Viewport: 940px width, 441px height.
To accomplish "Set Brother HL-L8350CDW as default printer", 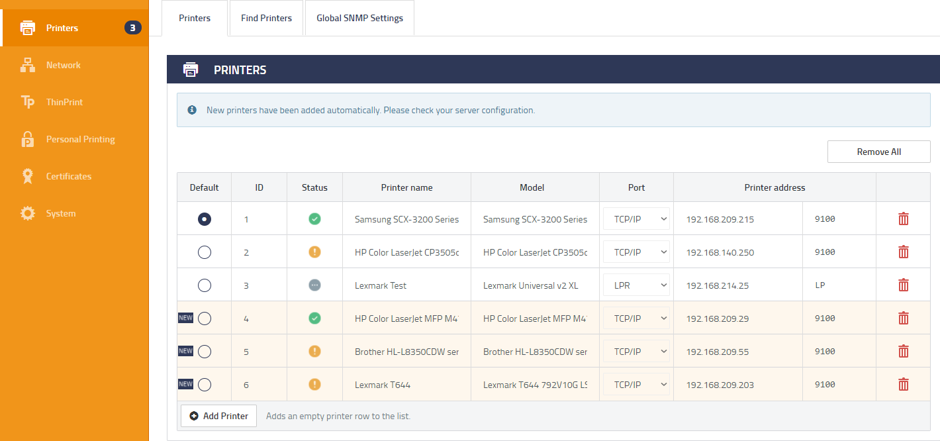I will pyautogui.click(x=205, y=351).
